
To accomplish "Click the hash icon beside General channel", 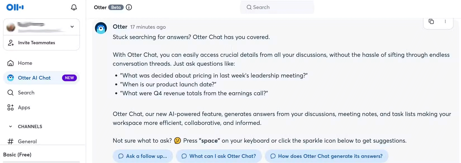I will pyautogui.click(x=11, y=141).
